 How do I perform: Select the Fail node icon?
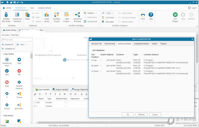[x=19, y=71]
